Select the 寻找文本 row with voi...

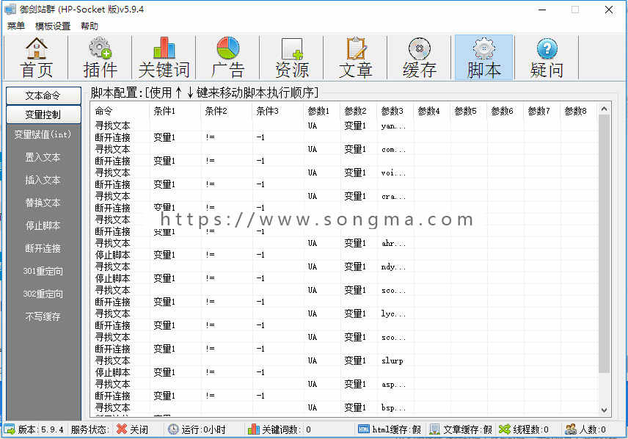tap(344, 173)
